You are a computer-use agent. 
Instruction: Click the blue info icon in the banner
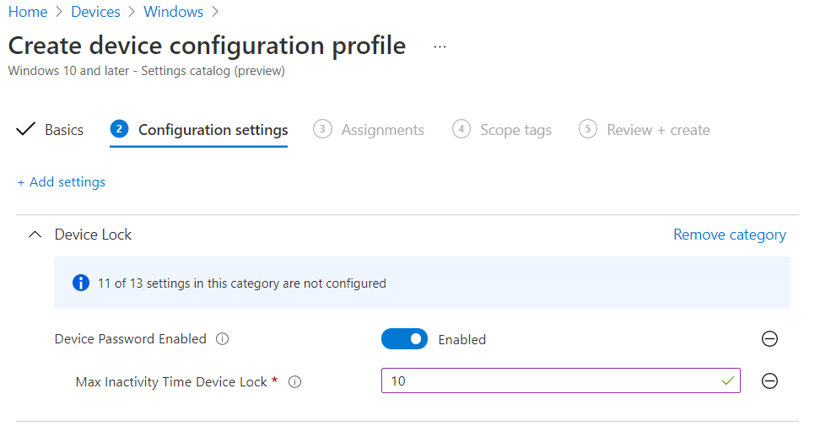[80, 283]
